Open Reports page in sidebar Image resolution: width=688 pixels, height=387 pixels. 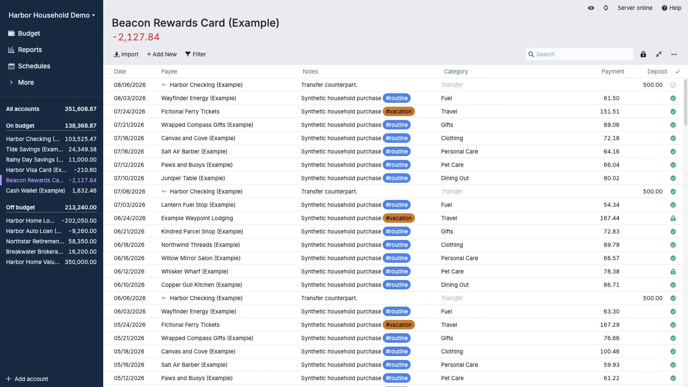tap(52, 49)
